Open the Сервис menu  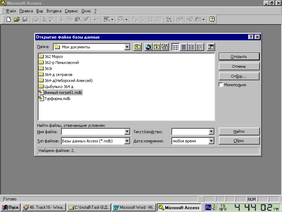(72, 11)
